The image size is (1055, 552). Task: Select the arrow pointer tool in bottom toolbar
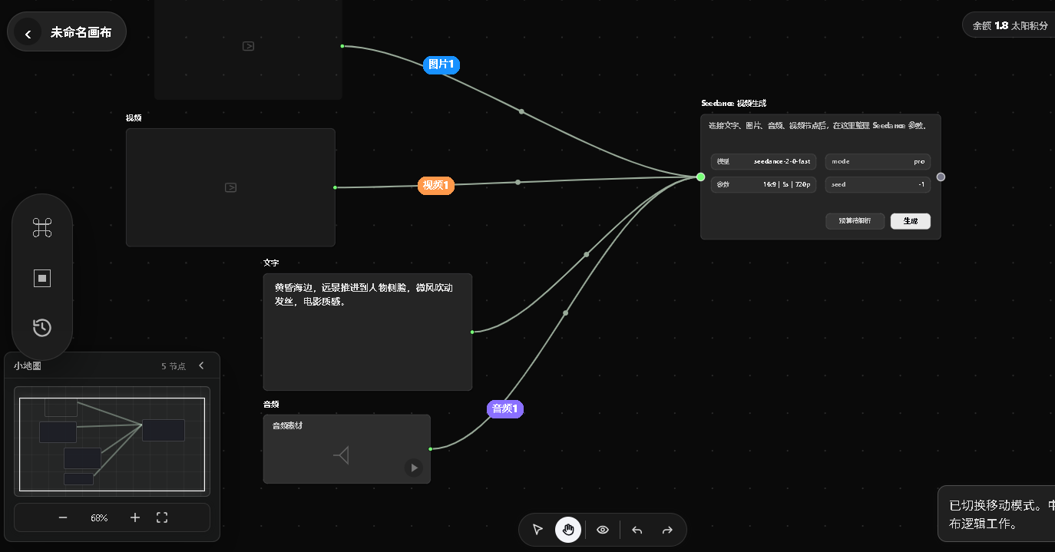(x=537, y=530)
